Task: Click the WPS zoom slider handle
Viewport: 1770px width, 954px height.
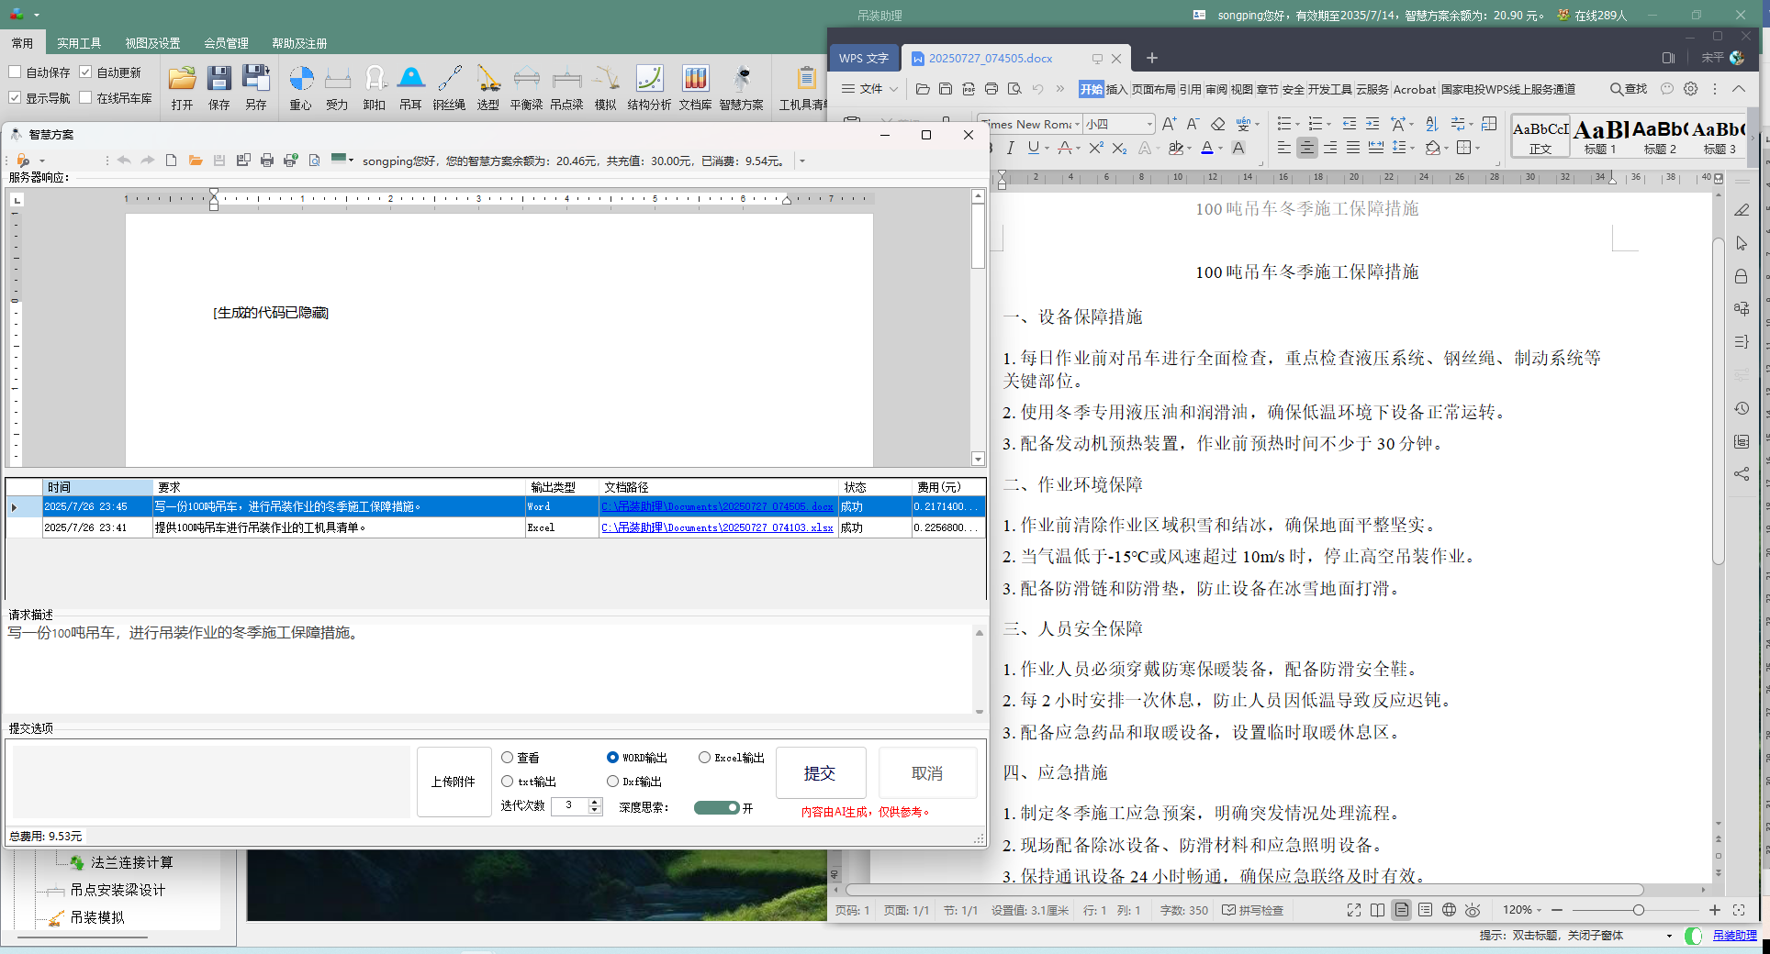Action: (x=1638, y=910)
